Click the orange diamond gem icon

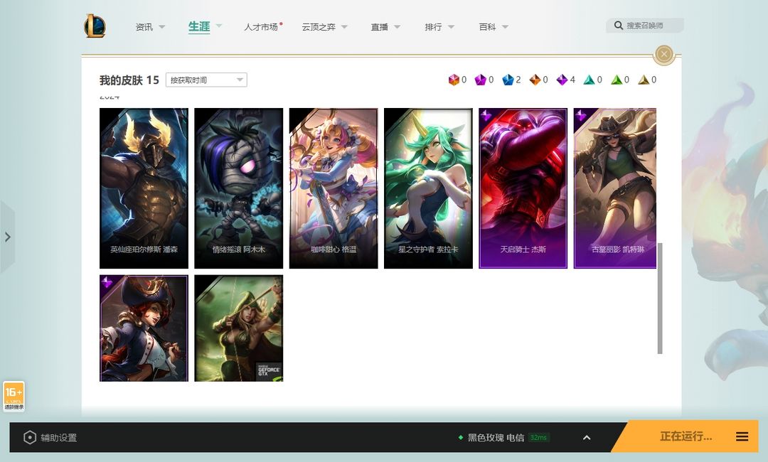click(x=535, y=80)
